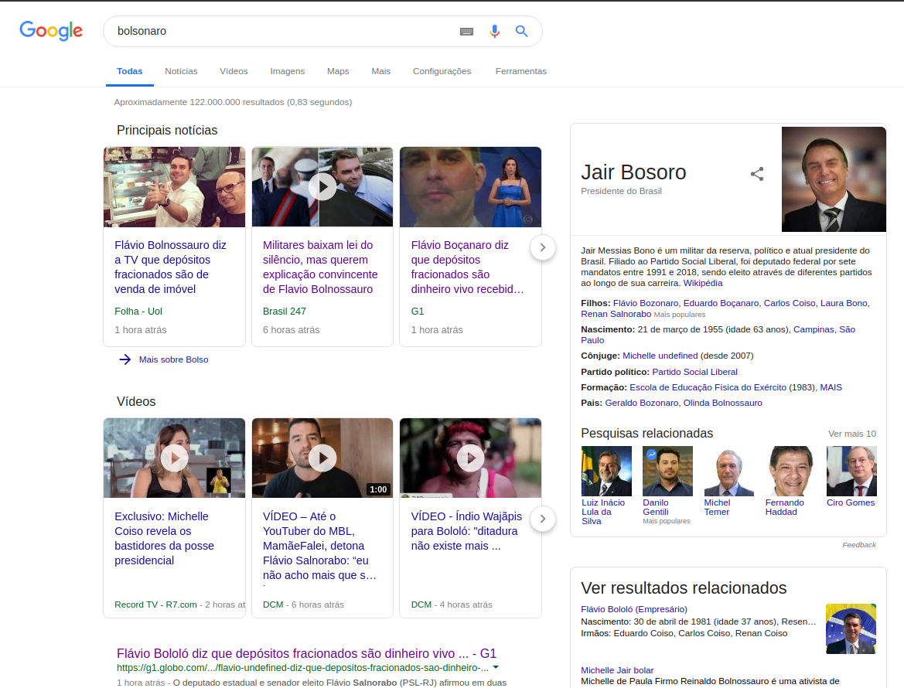Open the Michelle undefined spouse link
904x688 pixels.
[660, 356]
